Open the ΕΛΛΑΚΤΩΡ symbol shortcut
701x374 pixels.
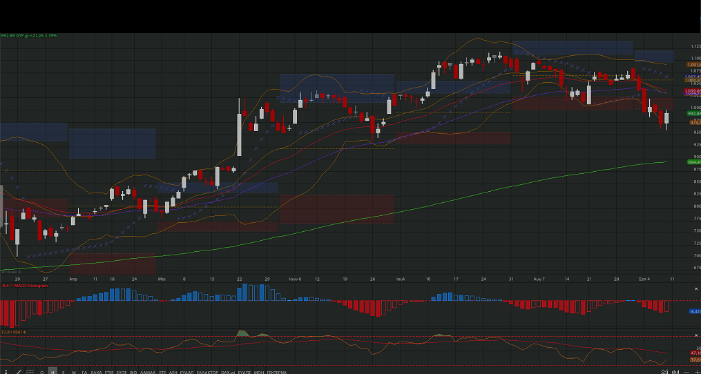coord(207,372)
